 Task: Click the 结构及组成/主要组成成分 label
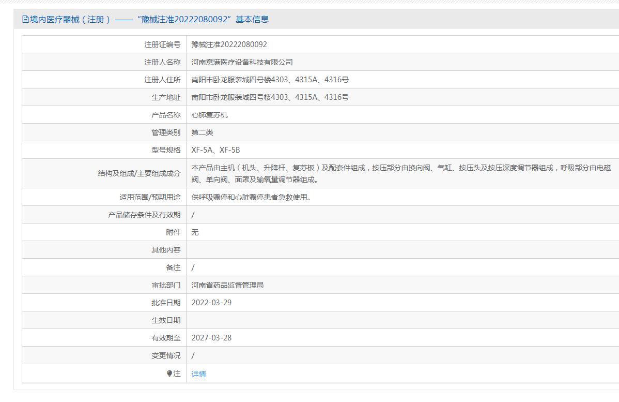(x=139, y=173)
